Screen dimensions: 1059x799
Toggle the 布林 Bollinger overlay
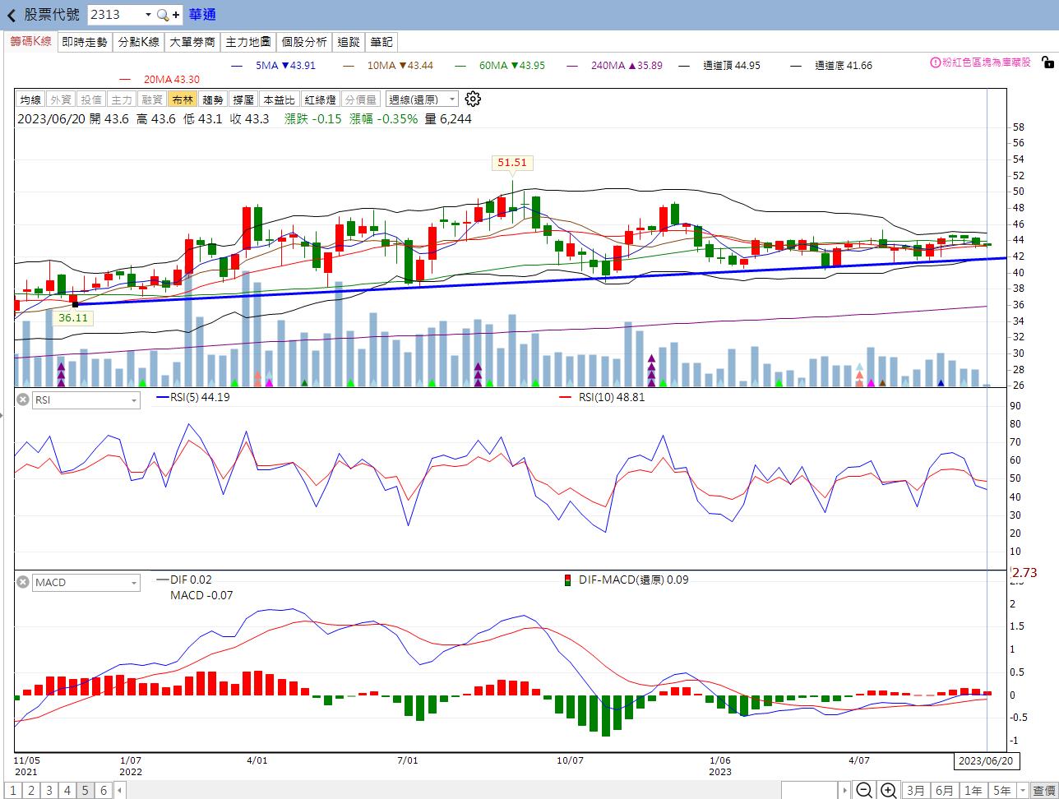(x=182, y=99)
